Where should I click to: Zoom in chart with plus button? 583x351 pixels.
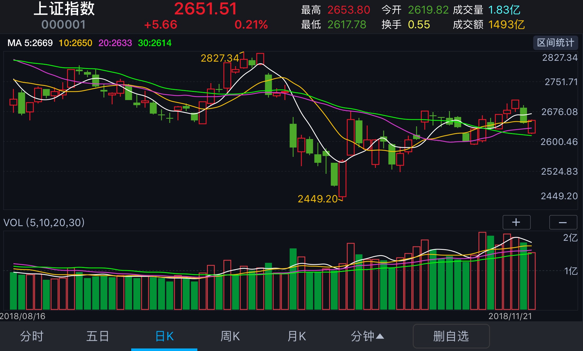click(x=516, y=222)
